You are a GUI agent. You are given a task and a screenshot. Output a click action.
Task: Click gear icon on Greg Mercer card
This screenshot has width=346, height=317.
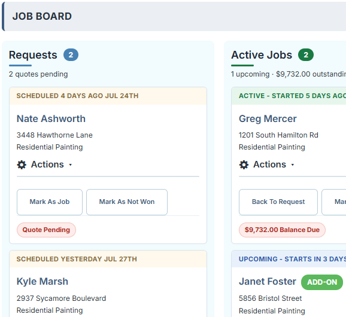click(244, 164)
